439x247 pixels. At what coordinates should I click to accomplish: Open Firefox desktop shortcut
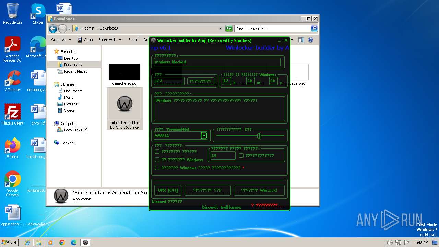pos(12,148)
